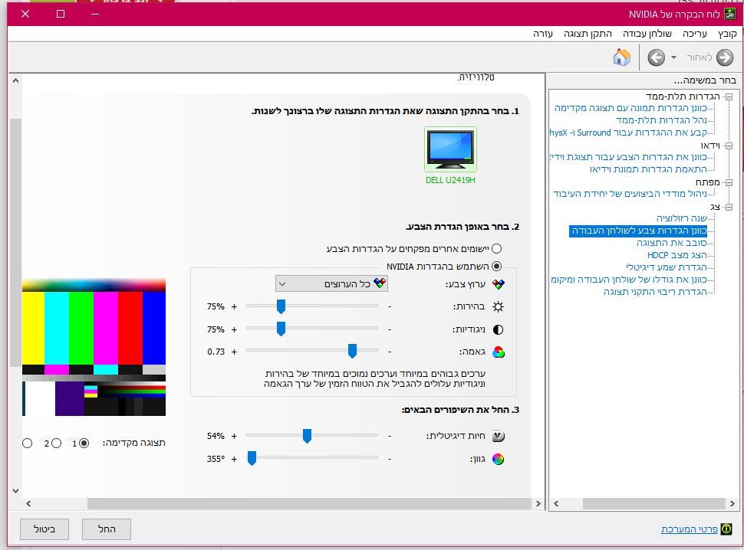Click the gamma slider handle at 0.73
Viewport: 744px width, 550px height.
pos(352,351)
